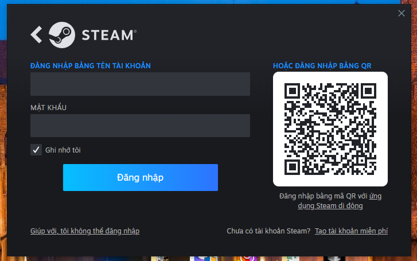Open Giúp với, tôi không thể đăng nhập link
The image size is (417, 261).
[x=85, y=231]
